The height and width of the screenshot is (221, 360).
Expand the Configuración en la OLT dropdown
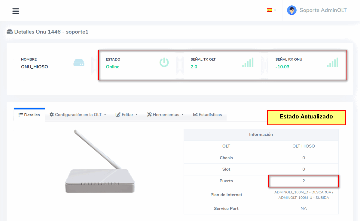click(x=78, y=115)
